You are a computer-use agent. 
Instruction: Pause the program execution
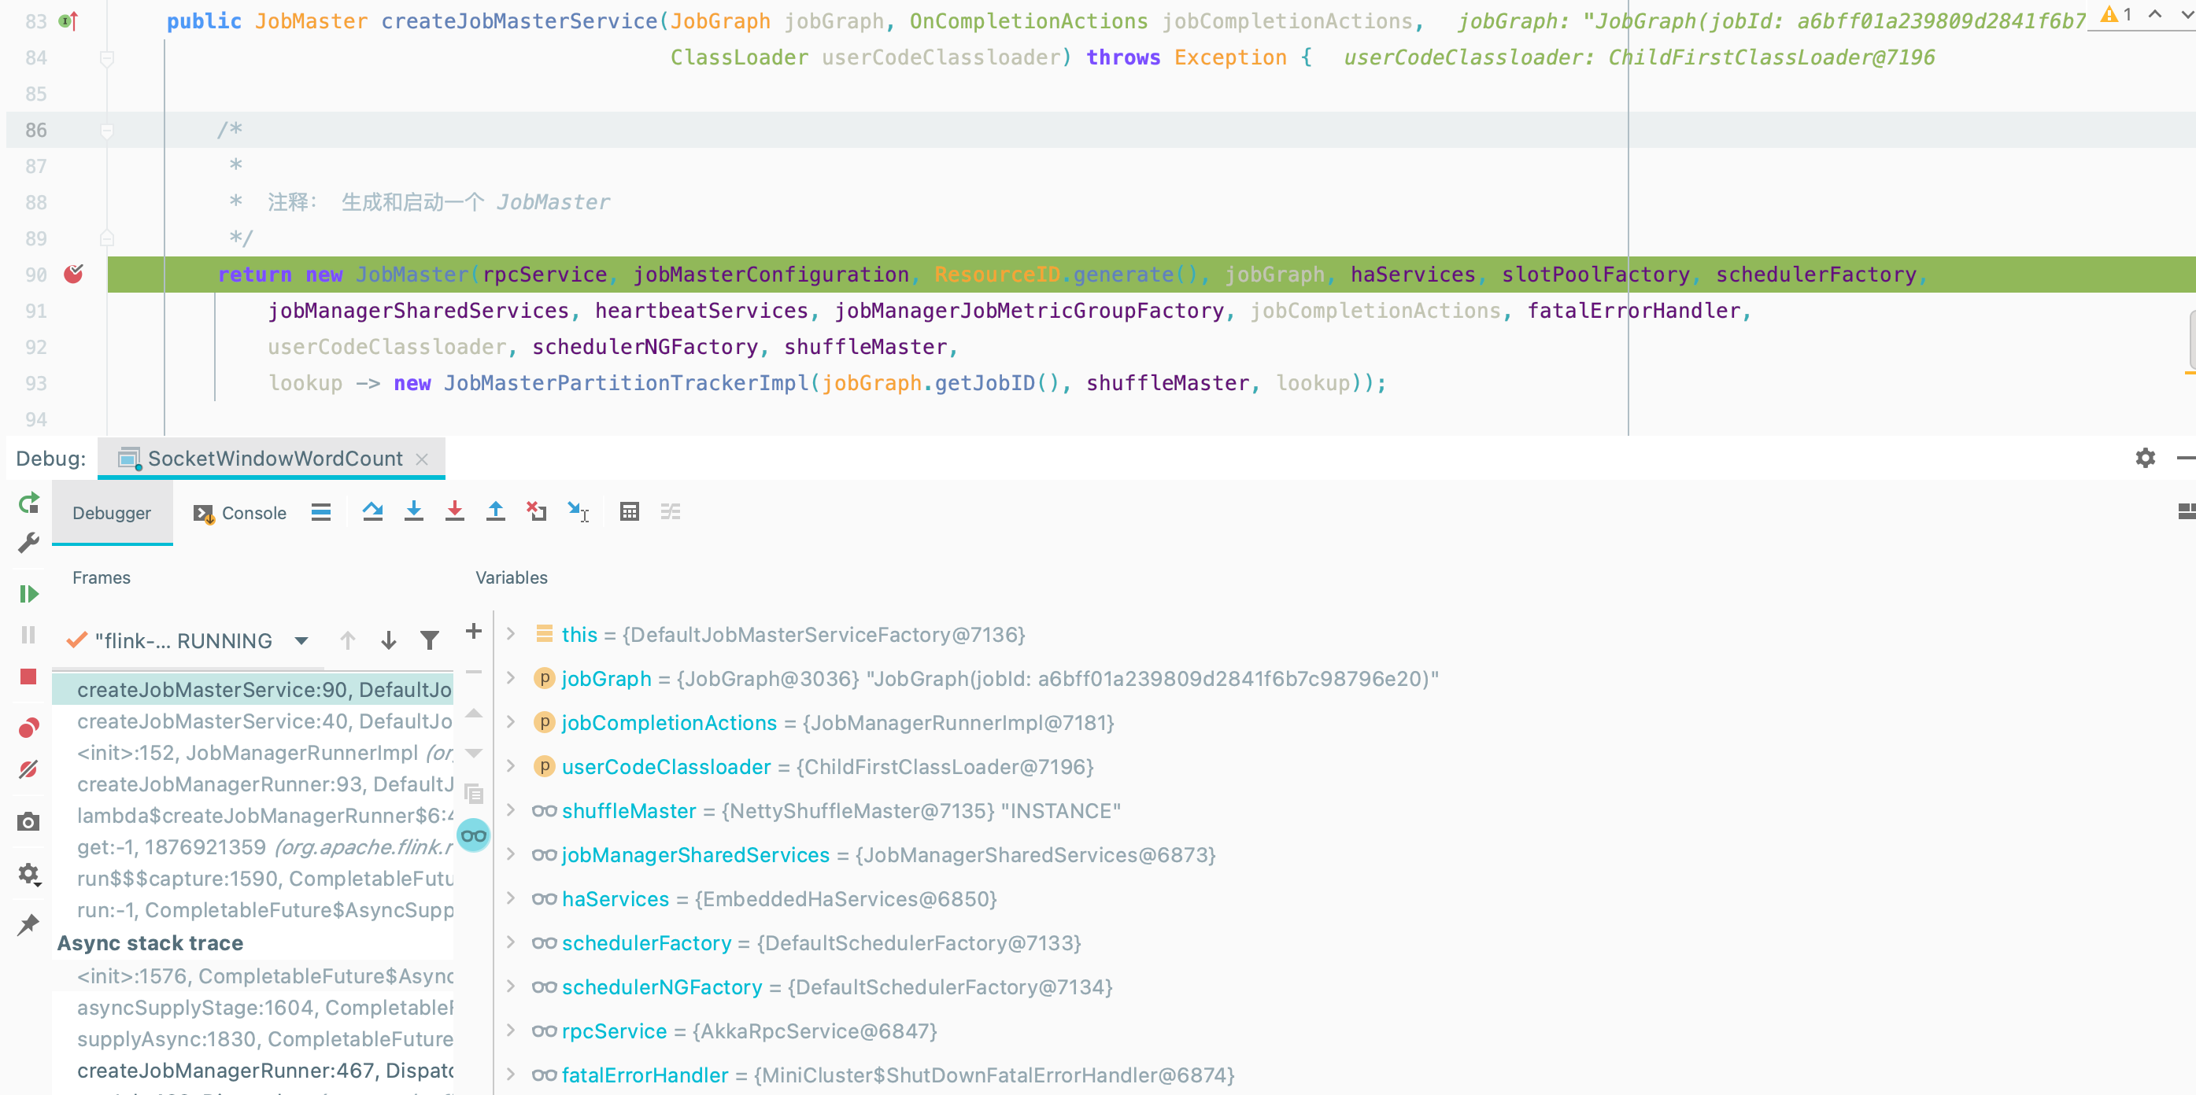(28, 635)
